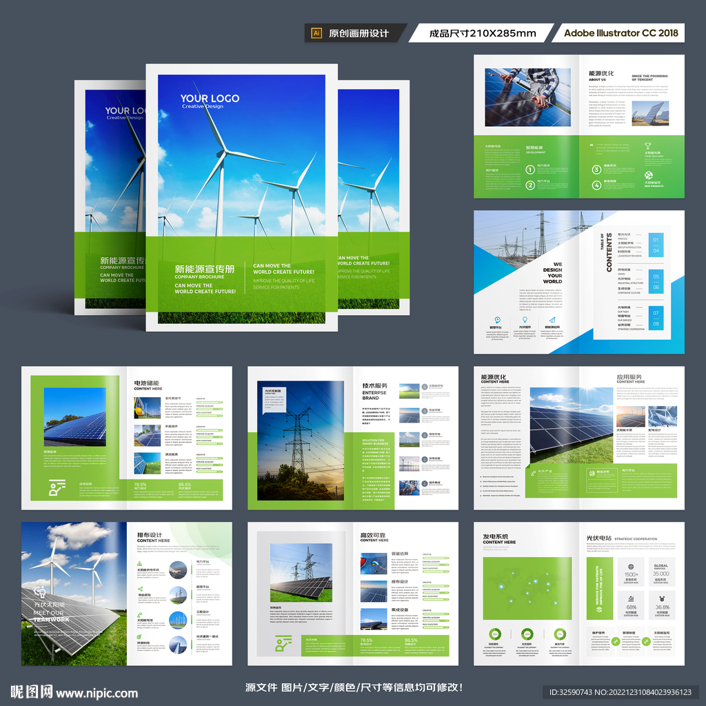Select numbered circle 2 on the green spread

[530, 185]
